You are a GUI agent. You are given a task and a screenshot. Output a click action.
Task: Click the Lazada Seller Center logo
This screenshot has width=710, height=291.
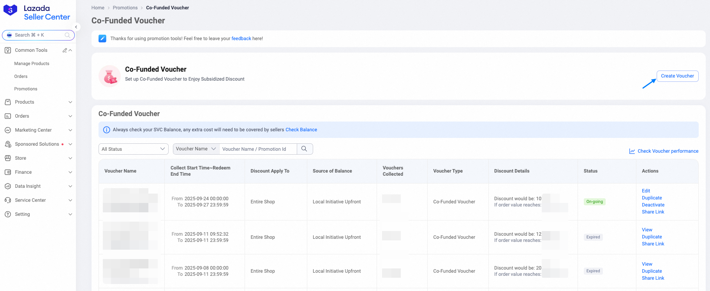[37, 12]
